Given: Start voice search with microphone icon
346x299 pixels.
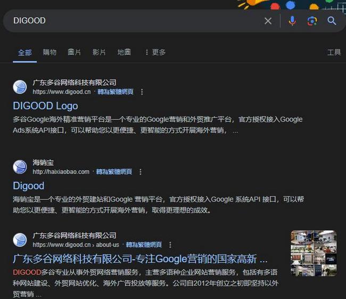Looking at the screenshot, I should click(x=292, y=21).
